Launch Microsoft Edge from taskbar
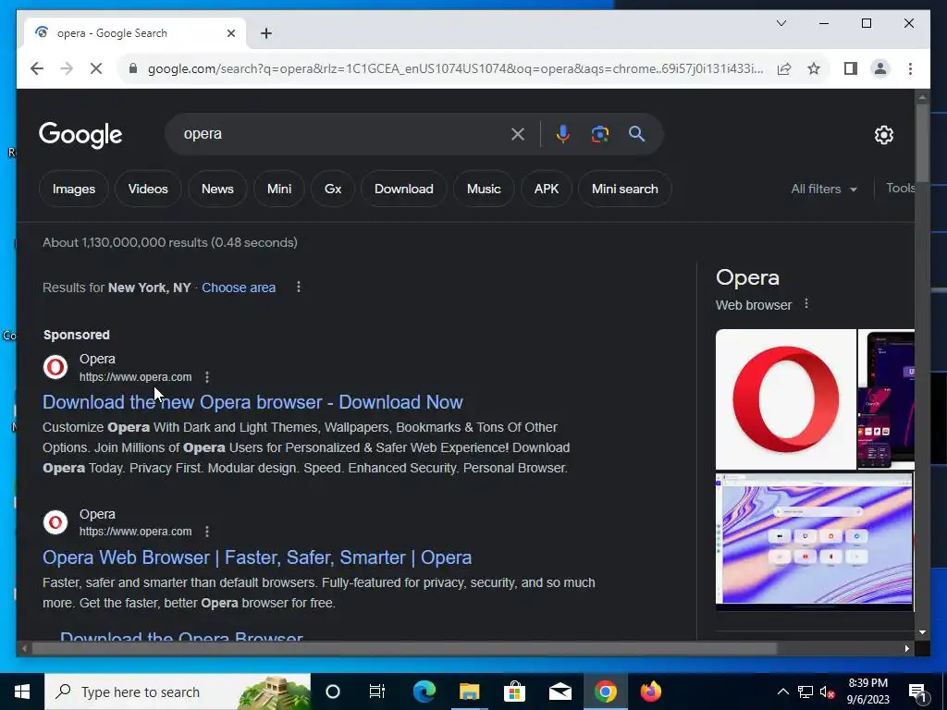 (x=424, y=692)
